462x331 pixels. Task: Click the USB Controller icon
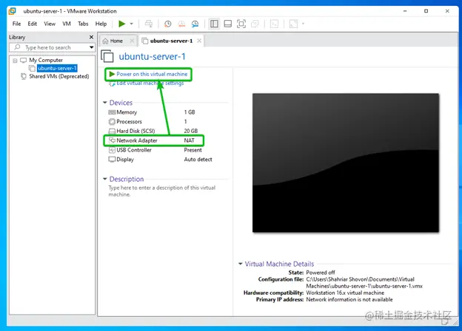112,150
